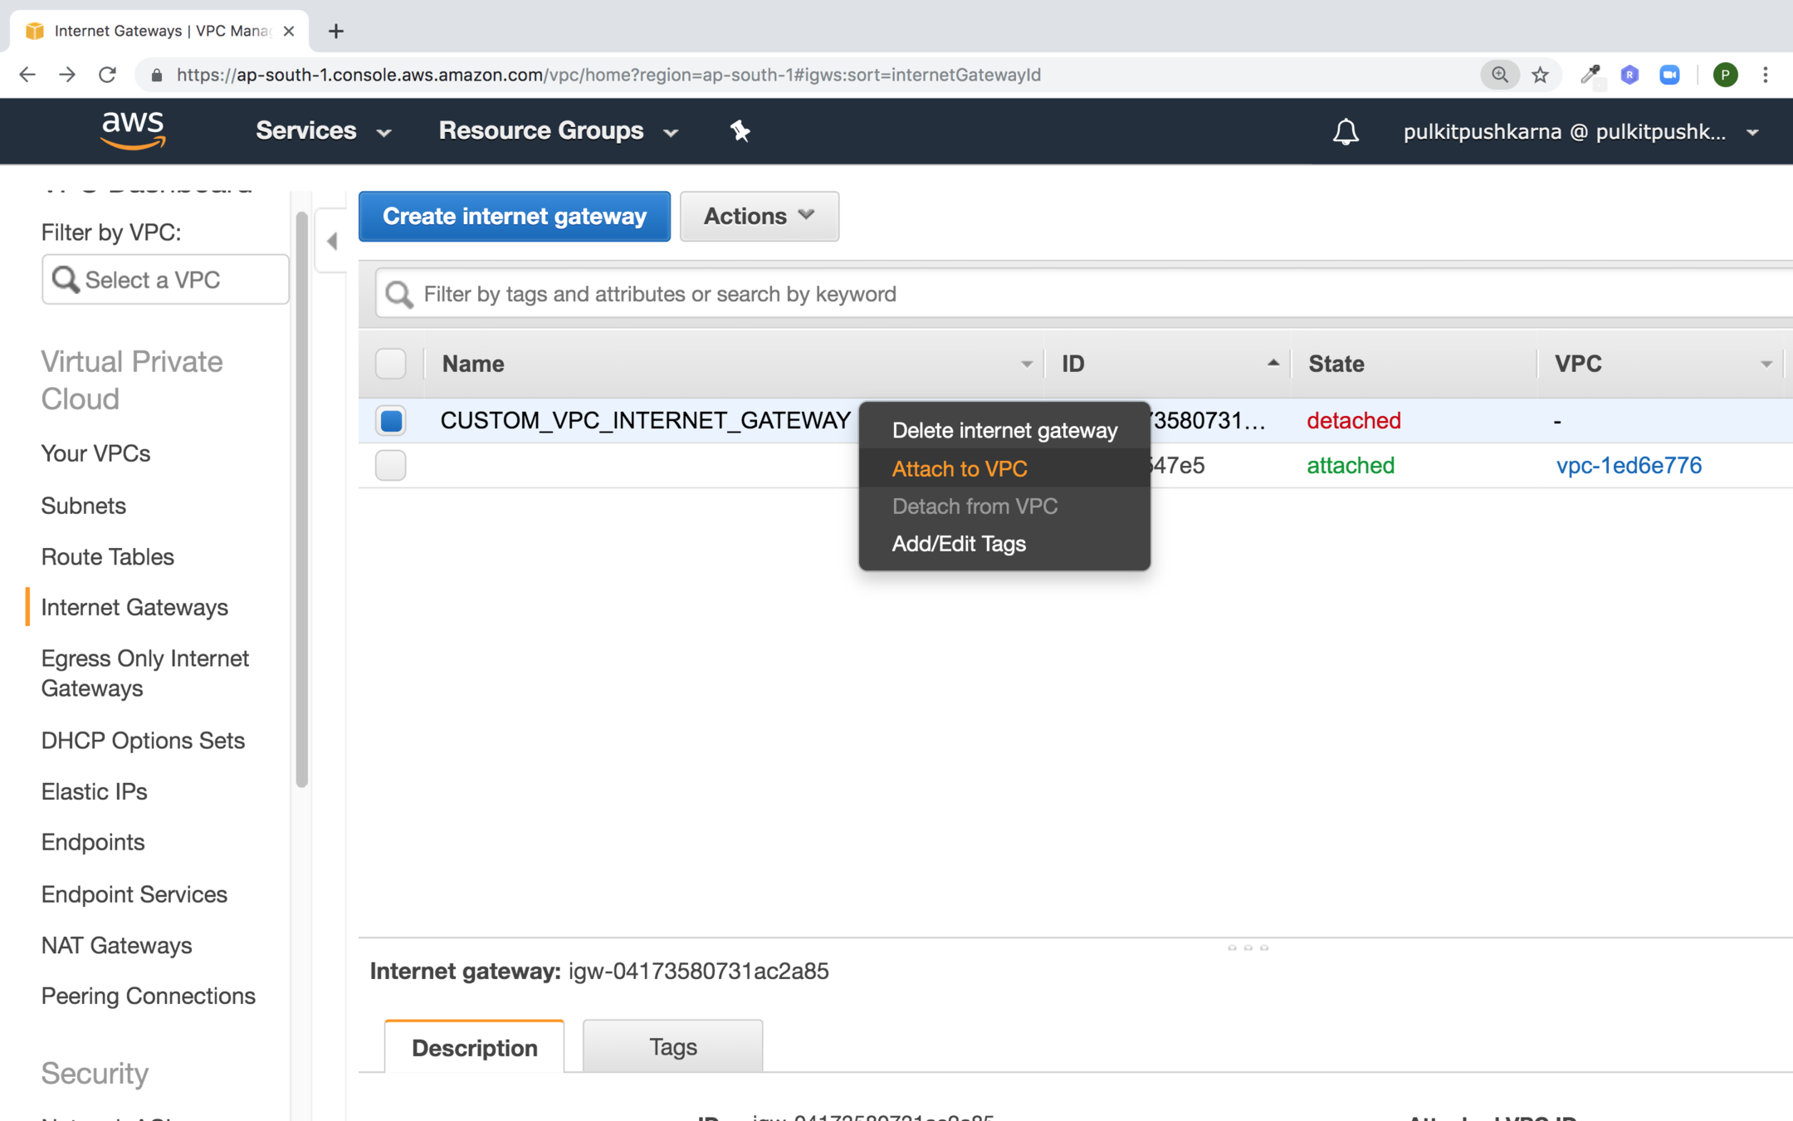The width and height of the screenshot is (1793, 1121).
Task: Bookmark the page with the star icon
Action: tap(1541, 75)
